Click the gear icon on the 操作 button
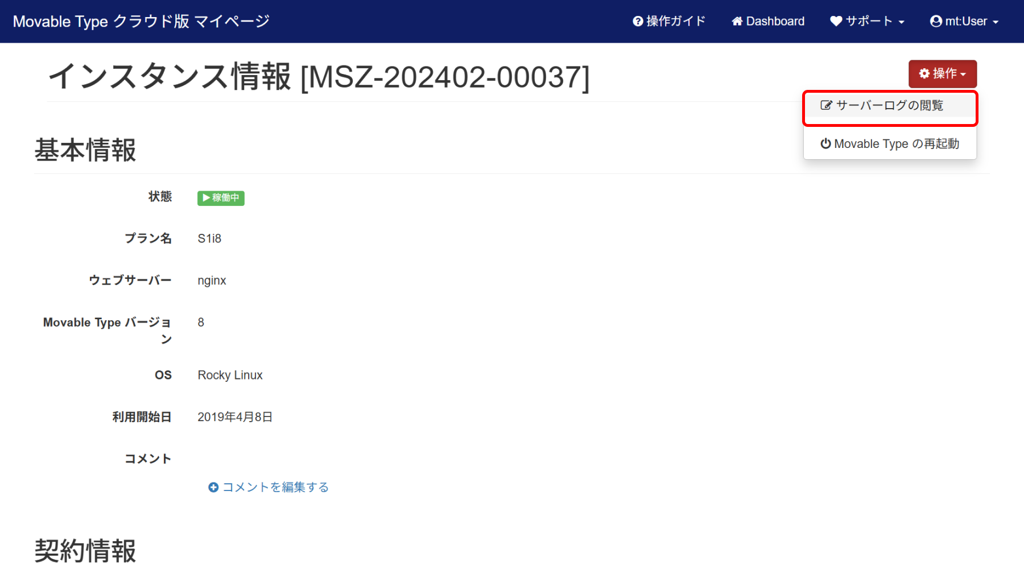The width and height of the screenshot is (1024, 569). point(924,73)
